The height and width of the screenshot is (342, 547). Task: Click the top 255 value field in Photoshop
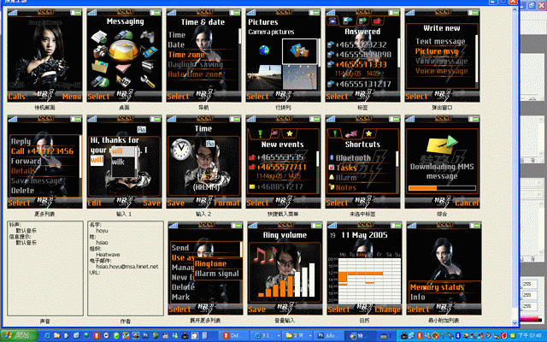(x=531, y=284)
